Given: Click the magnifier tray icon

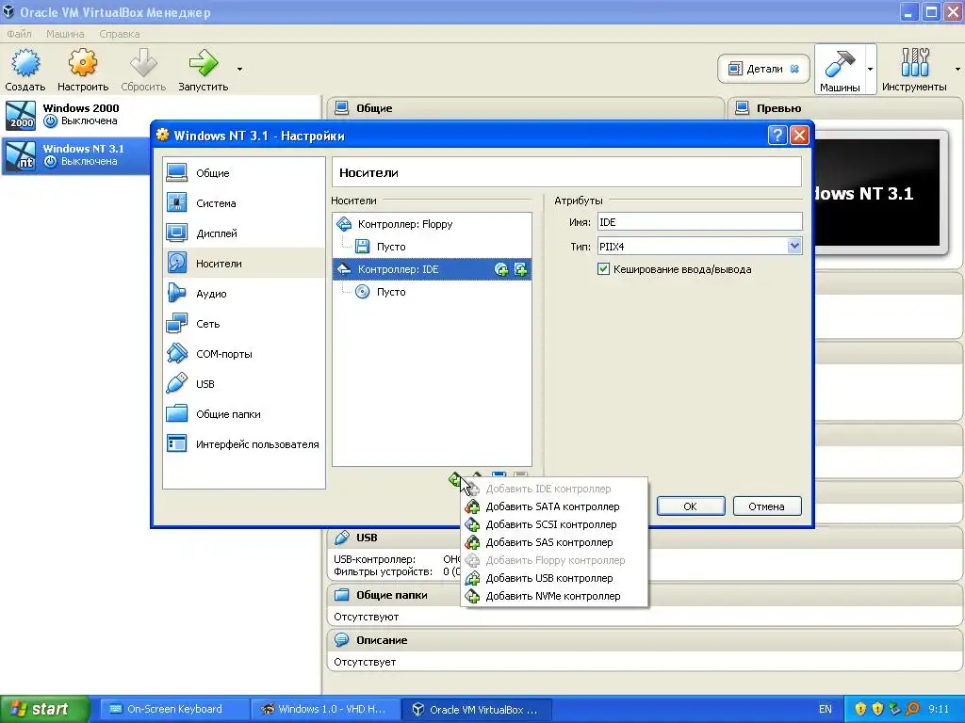Looking at the screenshot, I should pos(912,709).
